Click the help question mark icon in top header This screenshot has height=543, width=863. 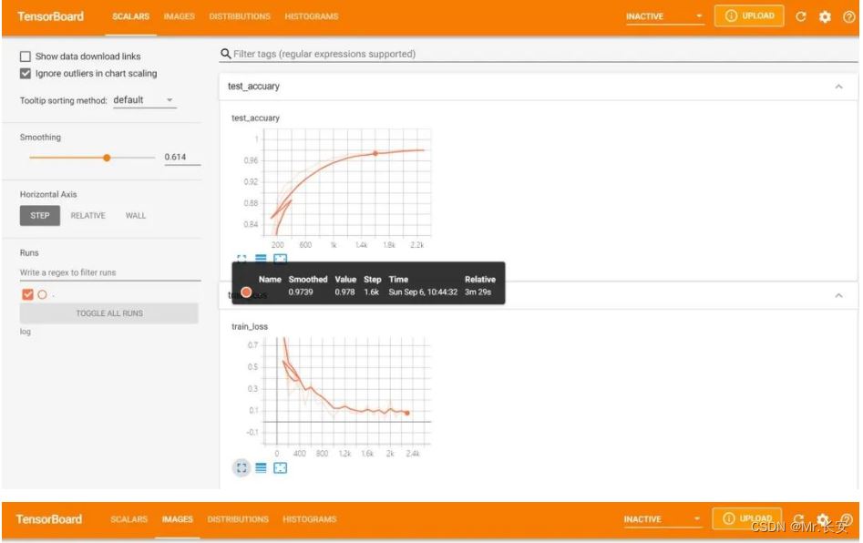click(848, 16)
